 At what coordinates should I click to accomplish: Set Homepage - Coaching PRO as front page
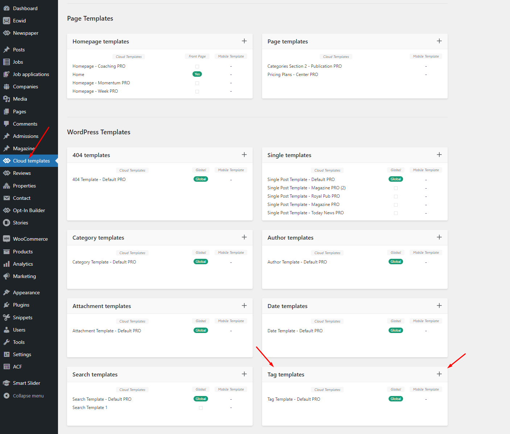click(x=197, y=67)
